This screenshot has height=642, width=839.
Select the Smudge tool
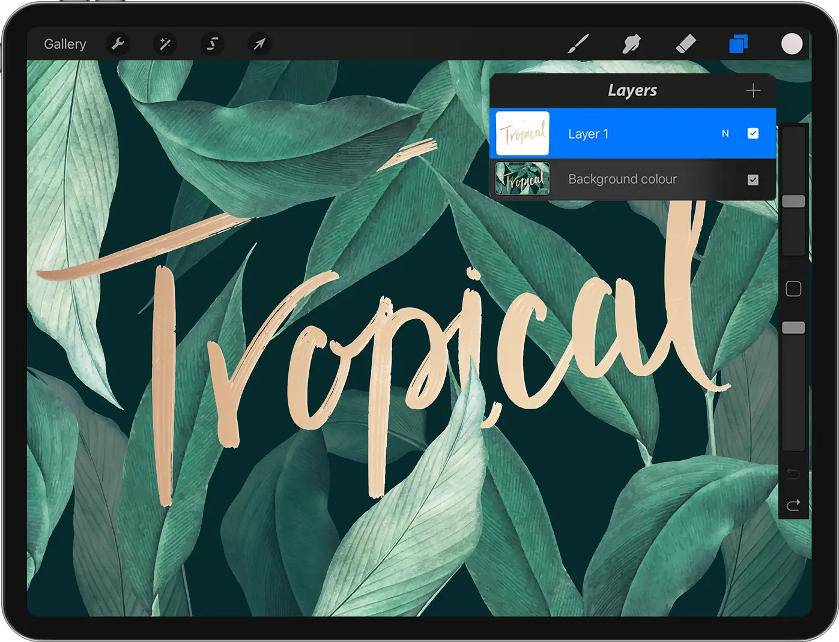coord(632,43)
